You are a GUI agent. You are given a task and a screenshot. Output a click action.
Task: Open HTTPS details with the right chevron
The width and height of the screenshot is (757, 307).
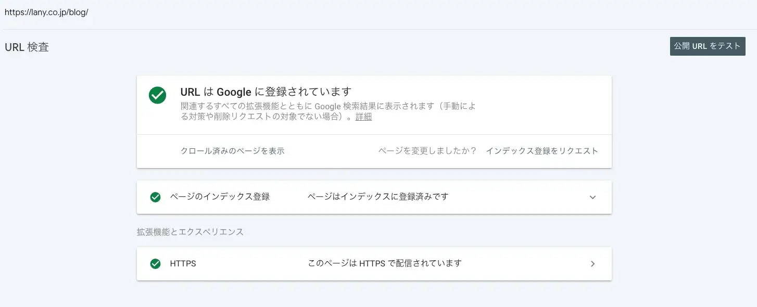coord(592,264)
